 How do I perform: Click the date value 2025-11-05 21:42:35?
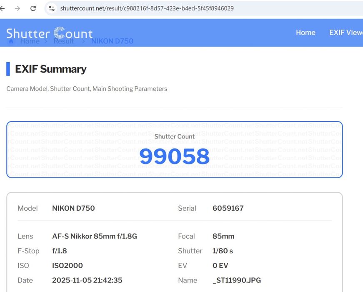click(87, 280)
